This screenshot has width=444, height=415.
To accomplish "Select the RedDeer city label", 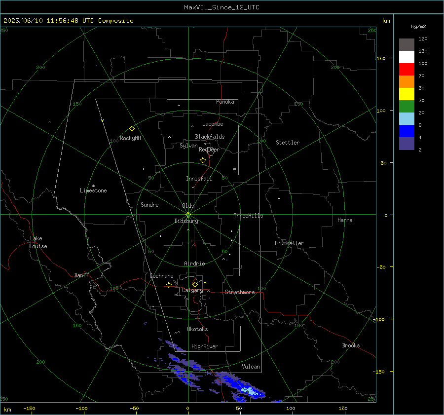I will 209,150.
